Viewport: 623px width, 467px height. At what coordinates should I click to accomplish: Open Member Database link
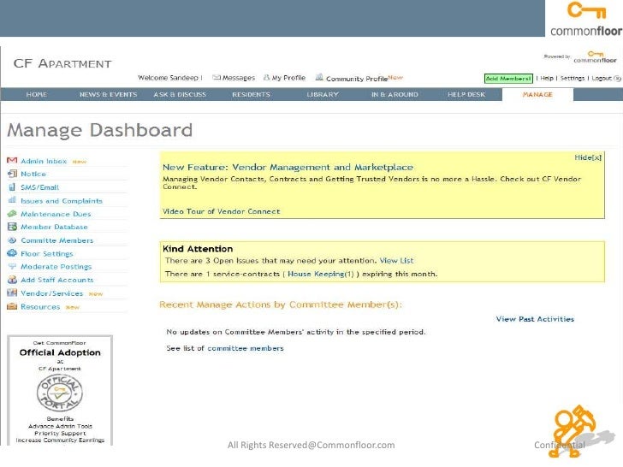pyautogui.click(x=54, y=228)
